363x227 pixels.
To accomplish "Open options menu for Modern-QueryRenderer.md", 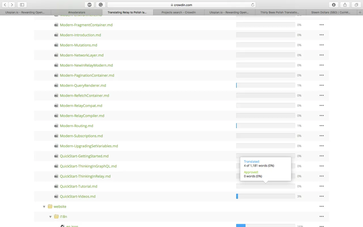I will (322, 85).
